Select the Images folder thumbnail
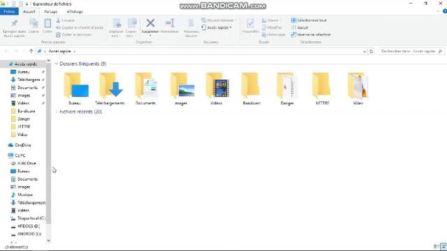 pos(182,89)
